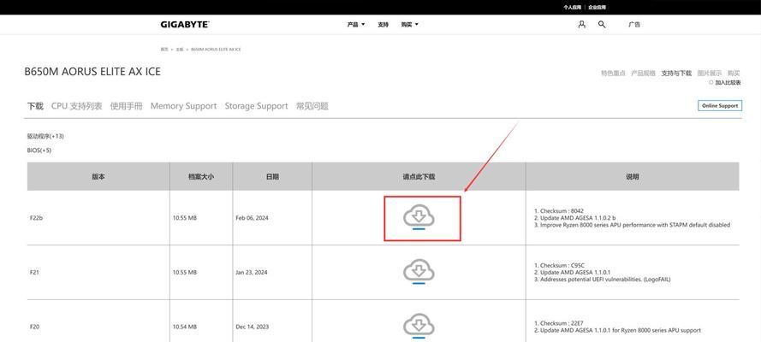
Task: Download BIOS version F22b via cloud icon
Action: point(419,216)
